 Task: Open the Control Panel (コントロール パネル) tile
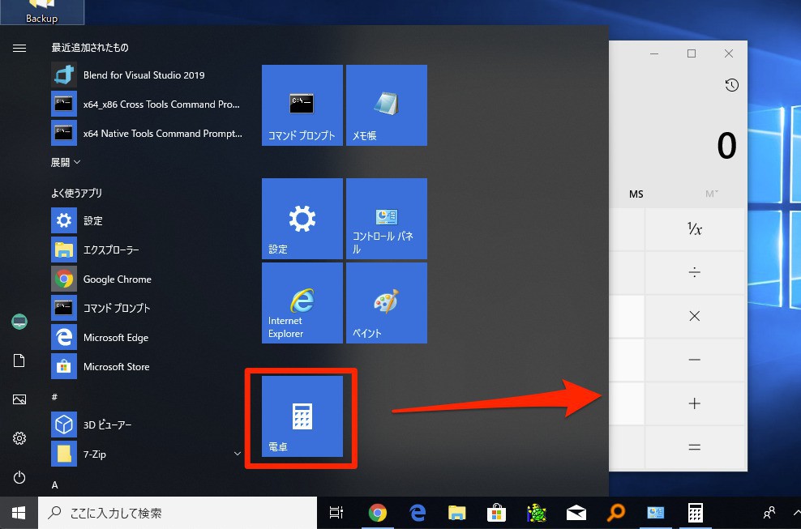coord(386,219)
